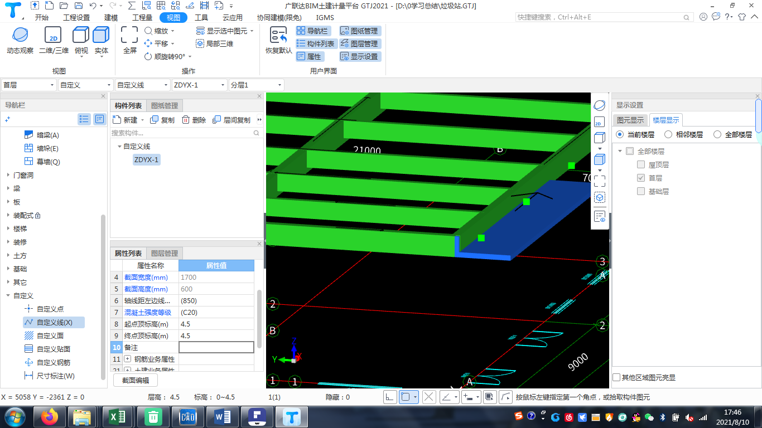Open the ZDYX-1 component dropdown

tap(199, 85)
